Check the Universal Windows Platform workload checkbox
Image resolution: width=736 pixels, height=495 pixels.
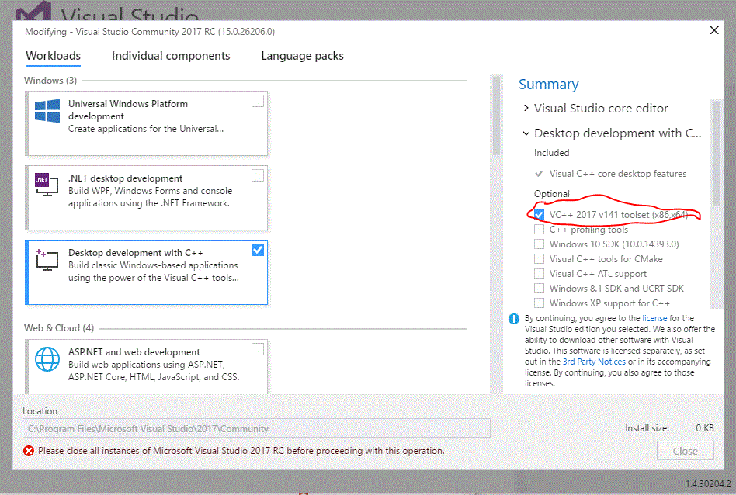258,101
